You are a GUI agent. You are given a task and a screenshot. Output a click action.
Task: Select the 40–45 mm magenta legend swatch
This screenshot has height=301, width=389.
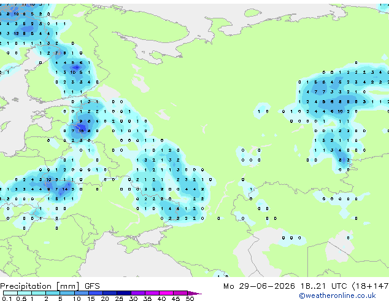166,293
